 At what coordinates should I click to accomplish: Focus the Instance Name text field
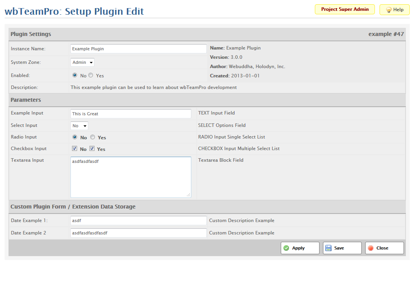tap(139, 49)
